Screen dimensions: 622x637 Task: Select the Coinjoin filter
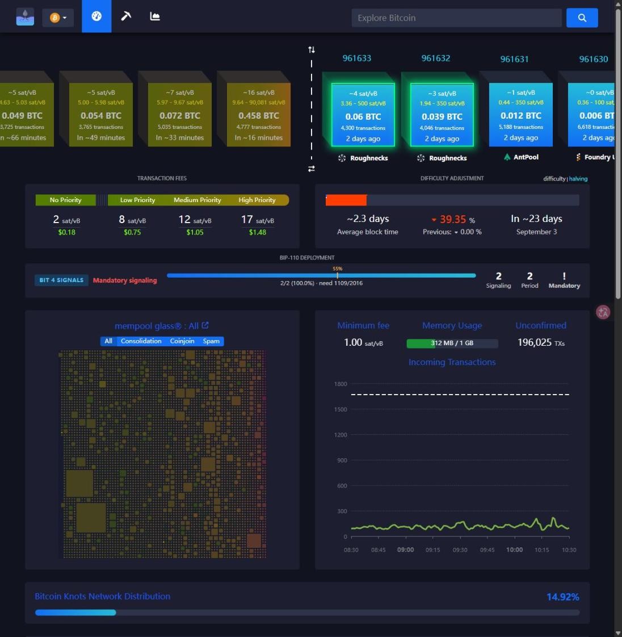point(182,341)
